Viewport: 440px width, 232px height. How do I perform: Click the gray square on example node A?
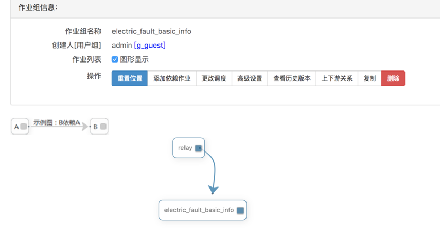click(23, 127)
